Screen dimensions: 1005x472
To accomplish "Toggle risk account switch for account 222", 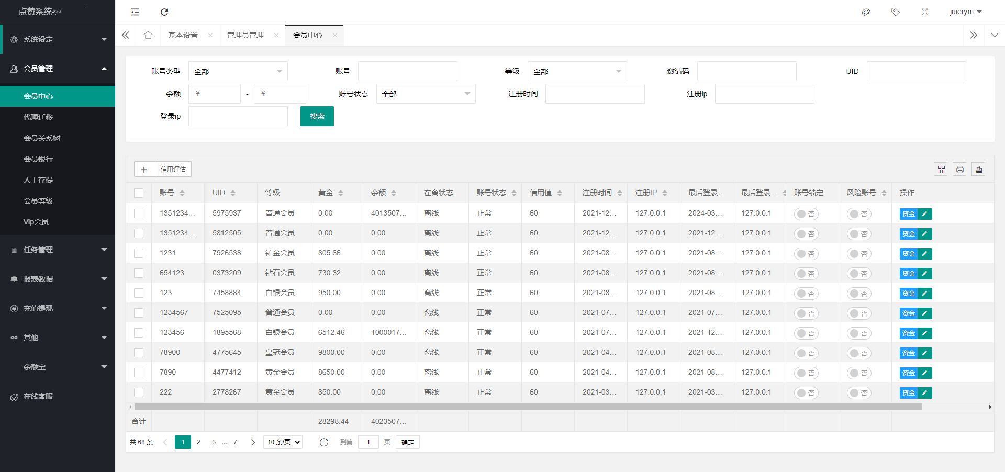I will 859,393.
